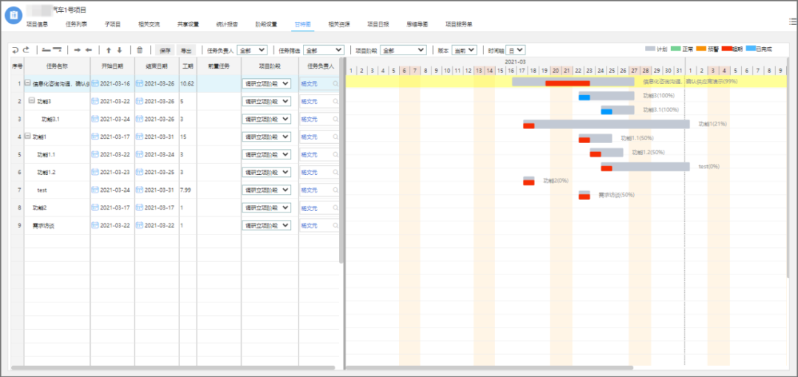This screenshot has height=377, width=798.
Task: Switch to the 项目日报 tab
Action: pyautogui.click(x=378, y=24)
